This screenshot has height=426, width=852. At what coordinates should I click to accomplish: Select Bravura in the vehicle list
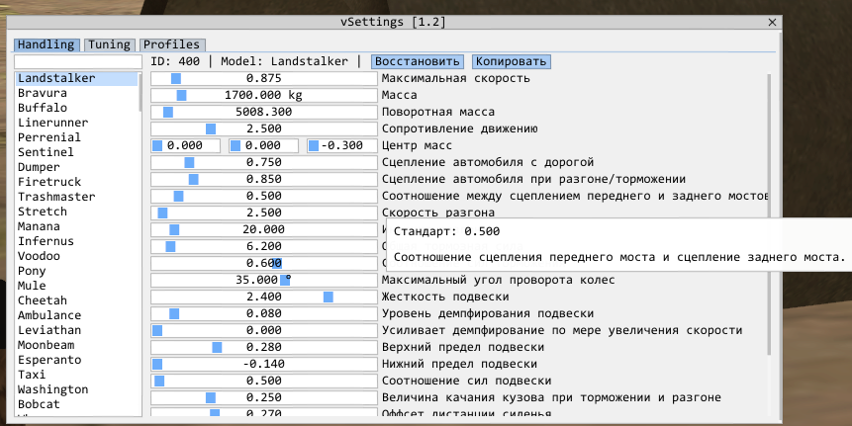click(x=42, y=93)
